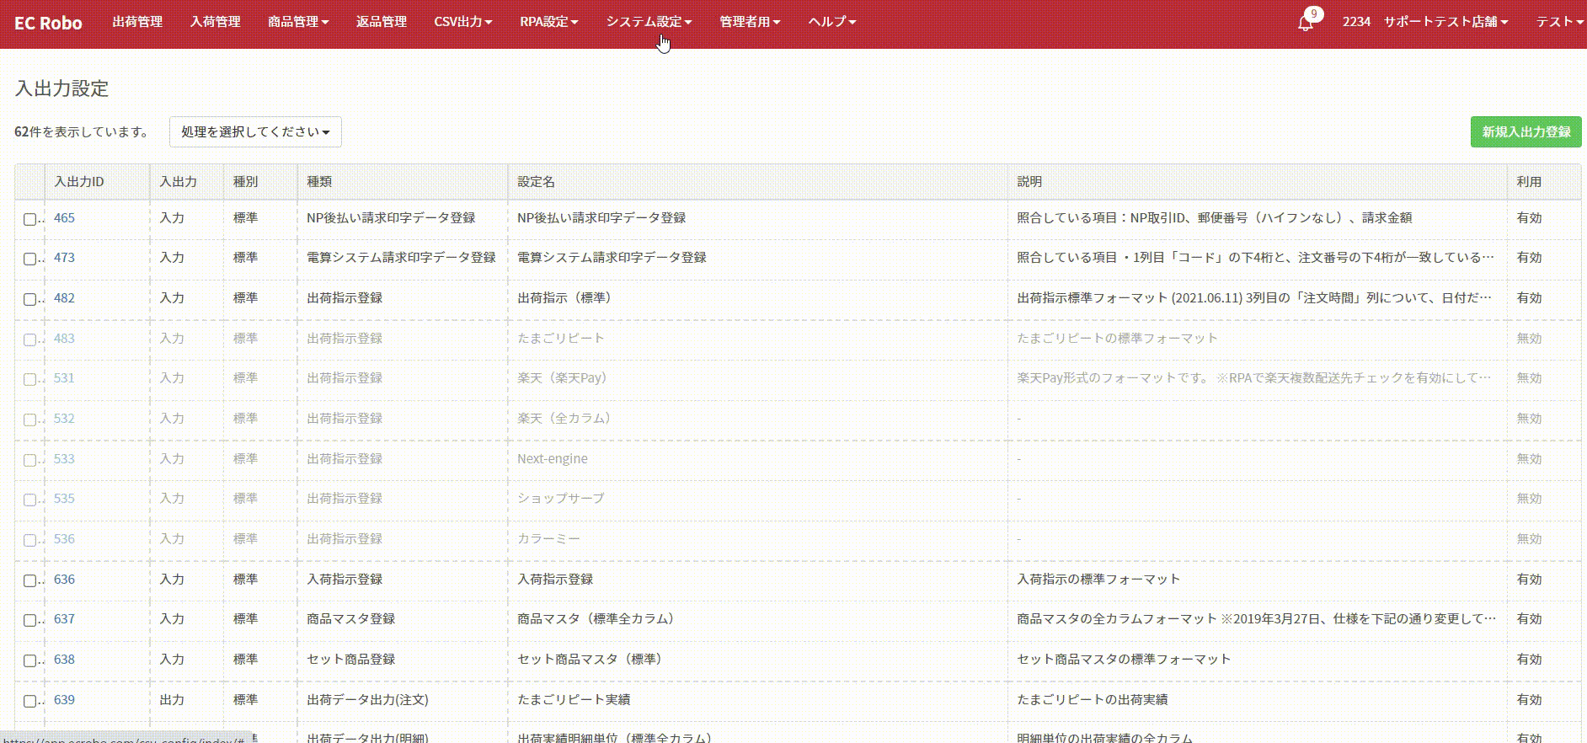This screenshot has width=1587, height=743.
Task: Select setting name 商品マスタ（標準全カラム）
Action: 599,619
